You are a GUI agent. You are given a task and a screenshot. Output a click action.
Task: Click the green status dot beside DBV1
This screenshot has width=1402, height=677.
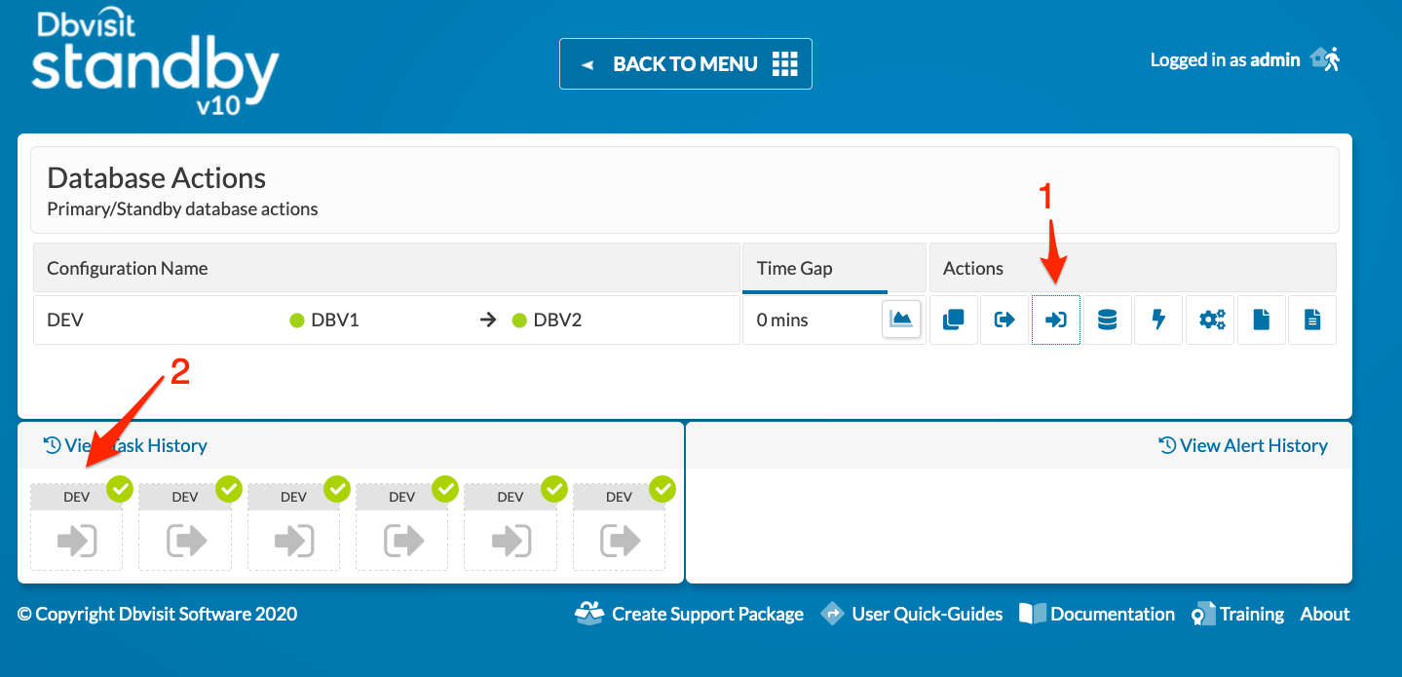click(x=297, y=320)
